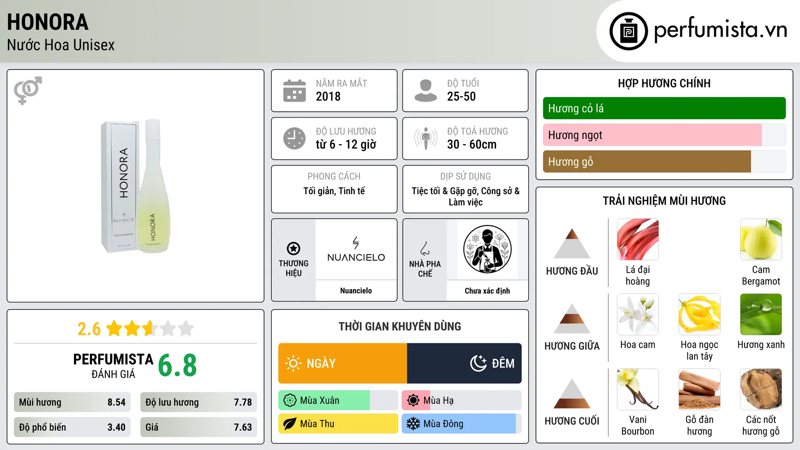The height and width of the screenshot is (450, 800).
Task: Click the sun icon for Mùa Hạ
Action: coord(413,400)
